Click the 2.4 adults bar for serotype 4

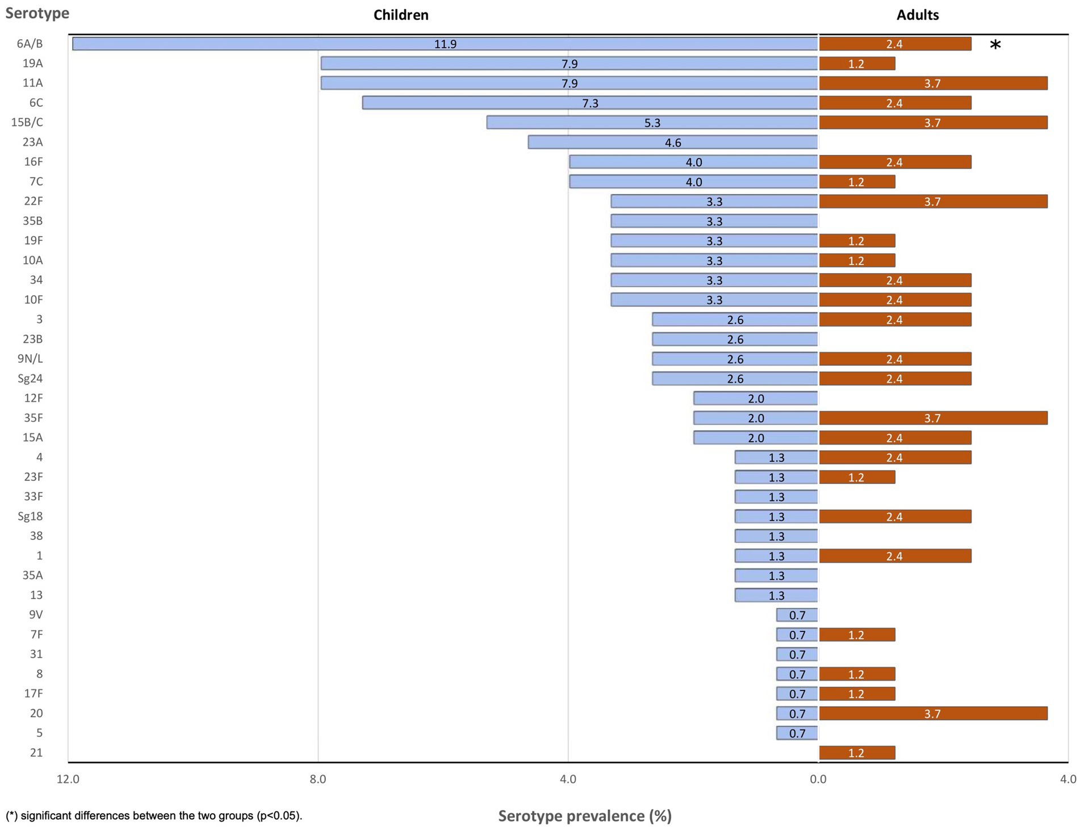tap(895, 457)
